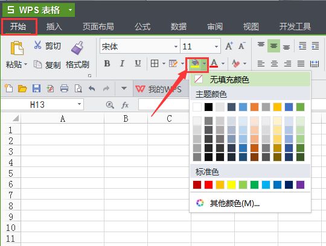The height and width of the screenshot is (246, 326).
Task: Increase font size with A+ icon
Action: [229, 46]
